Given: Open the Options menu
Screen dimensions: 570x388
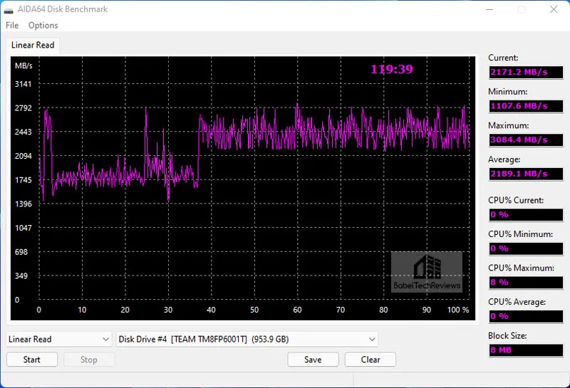Looking at the screenshot, I should (43, 26).
